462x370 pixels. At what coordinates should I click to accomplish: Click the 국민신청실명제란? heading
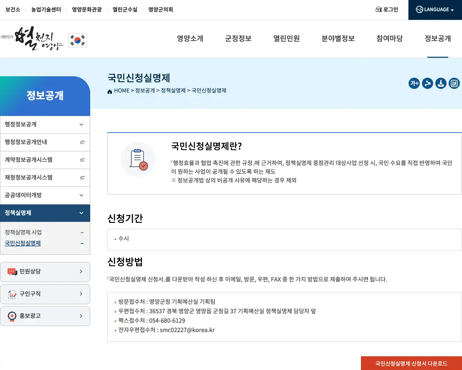click(x=206, y=146)
